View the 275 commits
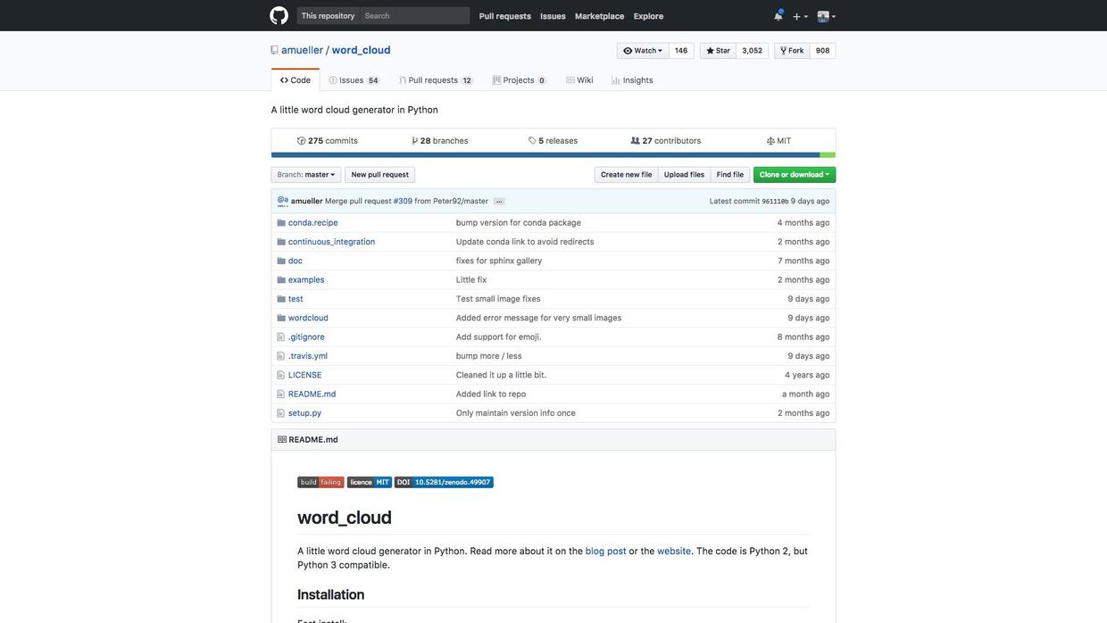The image size is (1107, 623). click(328, 141)
